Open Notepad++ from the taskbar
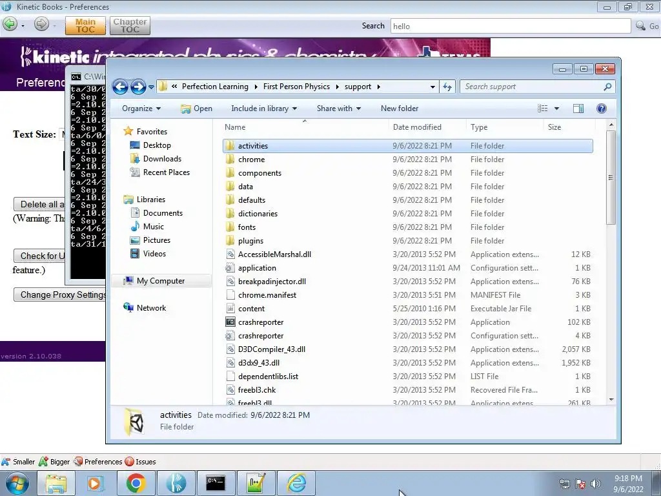Image resolution: width=661 pixels, height=496 pixels. 256,483
